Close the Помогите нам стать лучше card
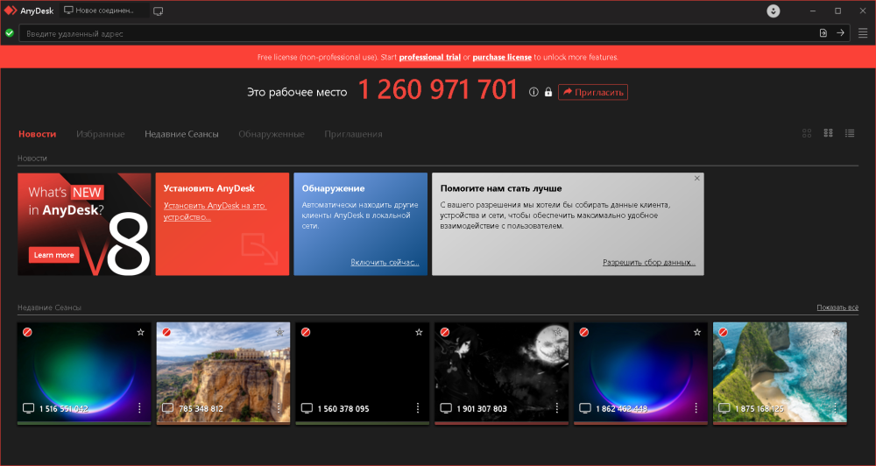Viewport: 876px width, 466px height. [696, 178]
